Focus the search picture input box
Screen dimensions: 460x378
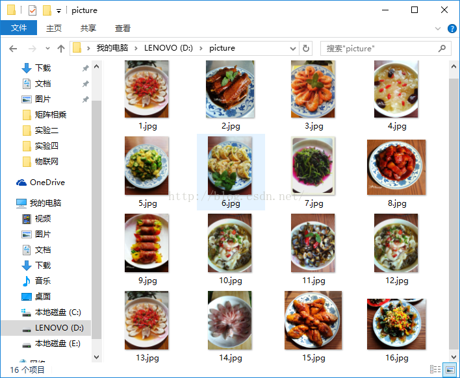pos(386,48)
